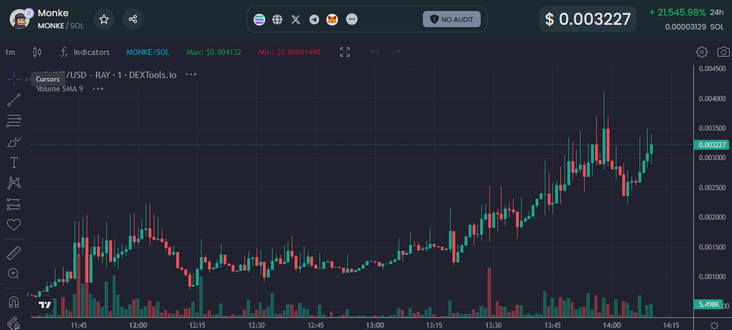The height and width of the screenshot is (330, 732).
Task: Click the Max: $0.004132 label
Action: tap(214, 52)
